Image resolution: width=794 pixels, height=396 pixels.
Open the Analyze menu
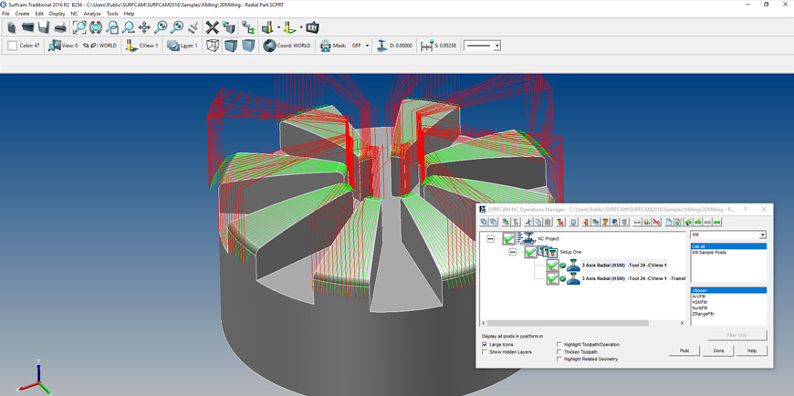click(x=92, y=14)
